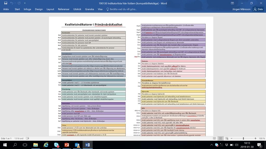Click the clock showing 18:13

click(x=247, y=143)
